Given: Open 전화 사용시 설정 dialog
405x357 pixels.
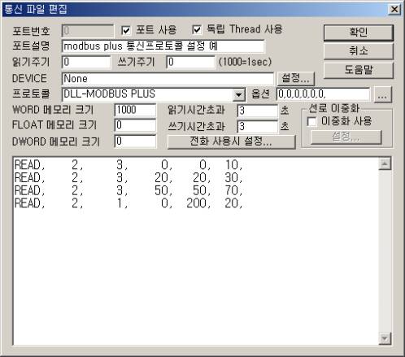Looking at the screenshot, I should pyautogui.click(x=231, y=141).
